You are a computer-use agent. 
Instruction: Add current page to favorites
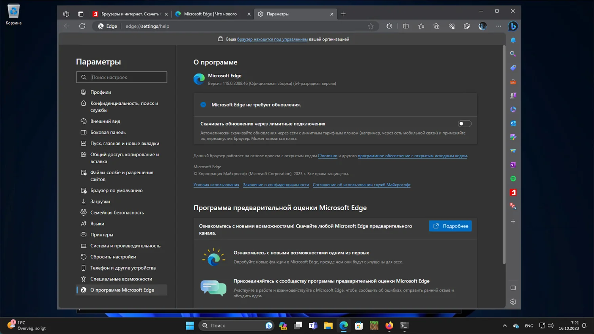371,26
